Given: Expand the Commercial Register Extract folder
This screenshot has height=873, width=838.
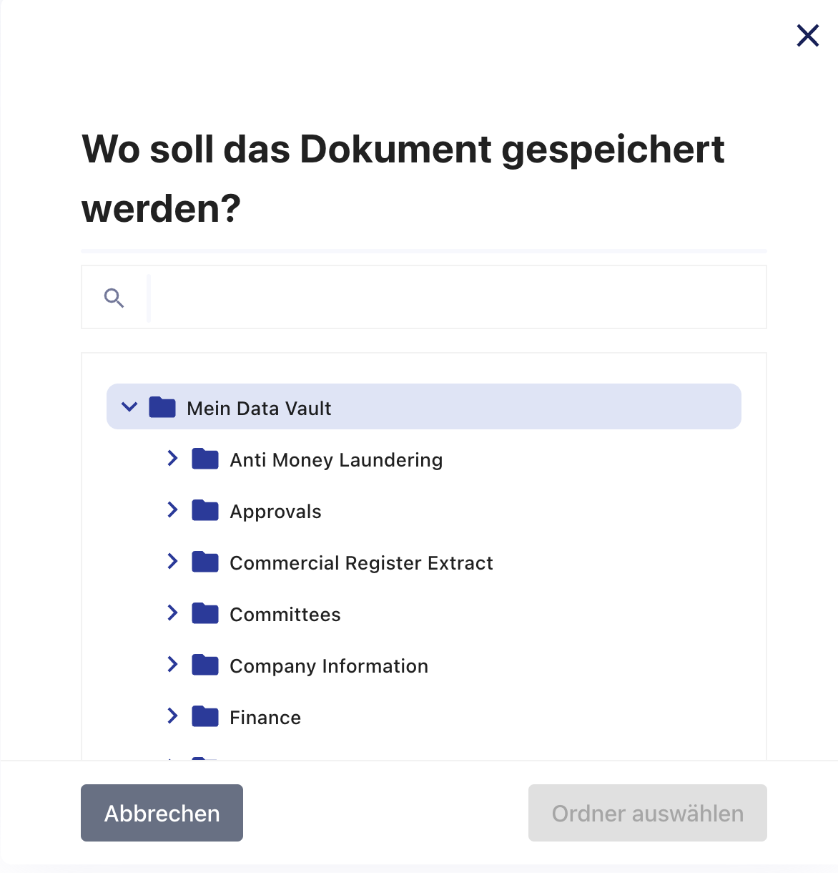Looking at the screenshot, I should (172, 561).
